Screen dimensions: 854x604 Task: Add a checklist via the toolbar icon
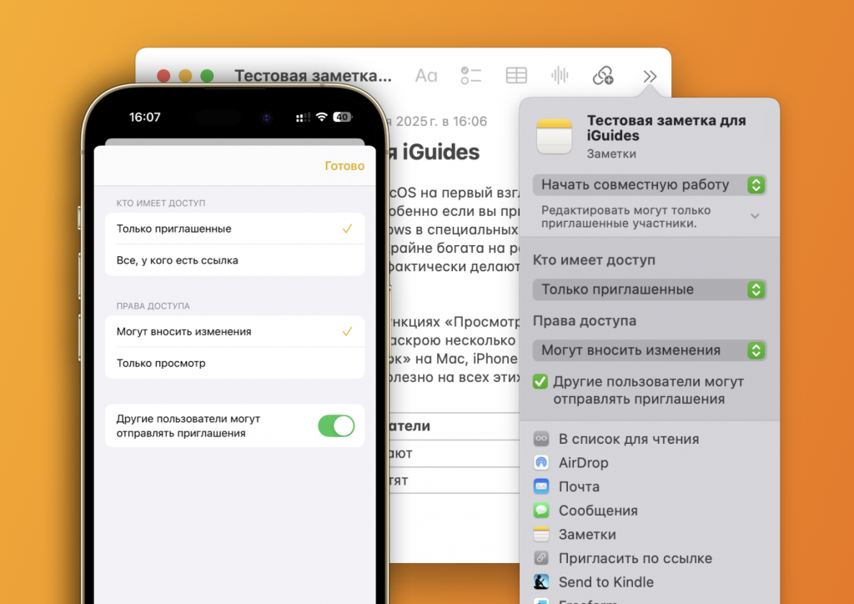tap(470, 76)
